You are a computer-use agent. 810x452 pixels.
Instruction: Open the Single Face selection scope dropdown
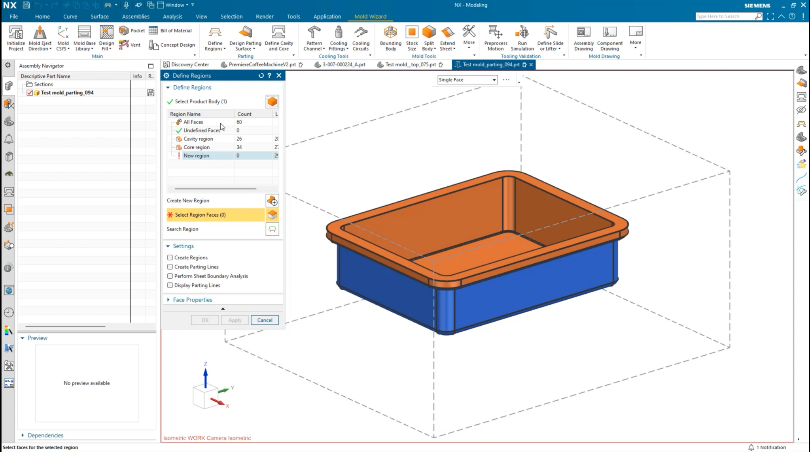pos(493,80)
